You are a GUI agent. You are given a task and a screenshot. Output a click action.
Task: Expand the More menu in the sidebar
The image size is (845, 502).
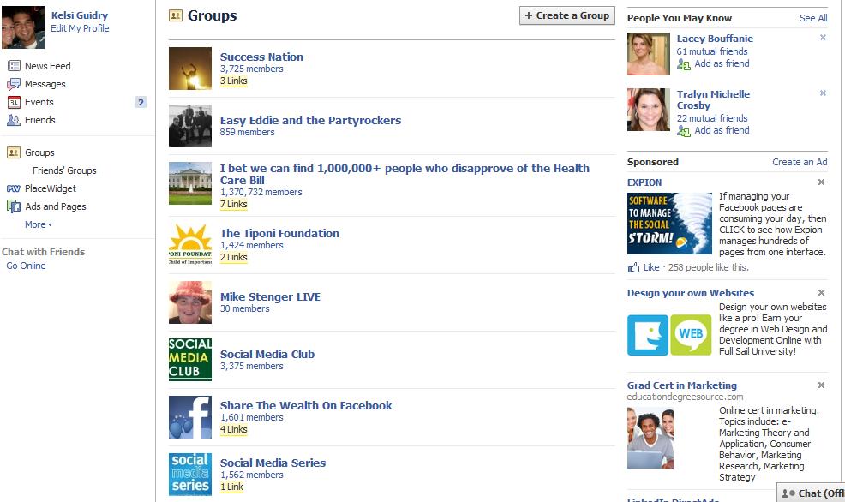click(x=38, y=224)
